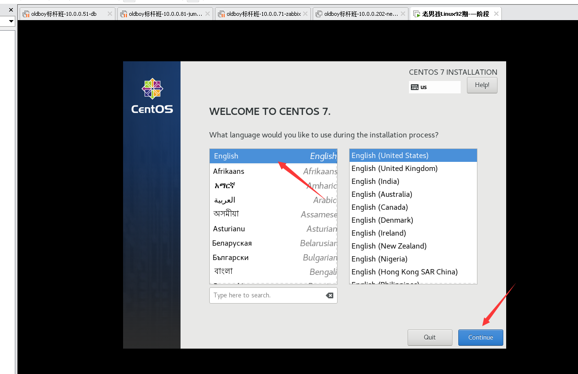Choose English (Nigeria) locale

(x=413, y=259)
